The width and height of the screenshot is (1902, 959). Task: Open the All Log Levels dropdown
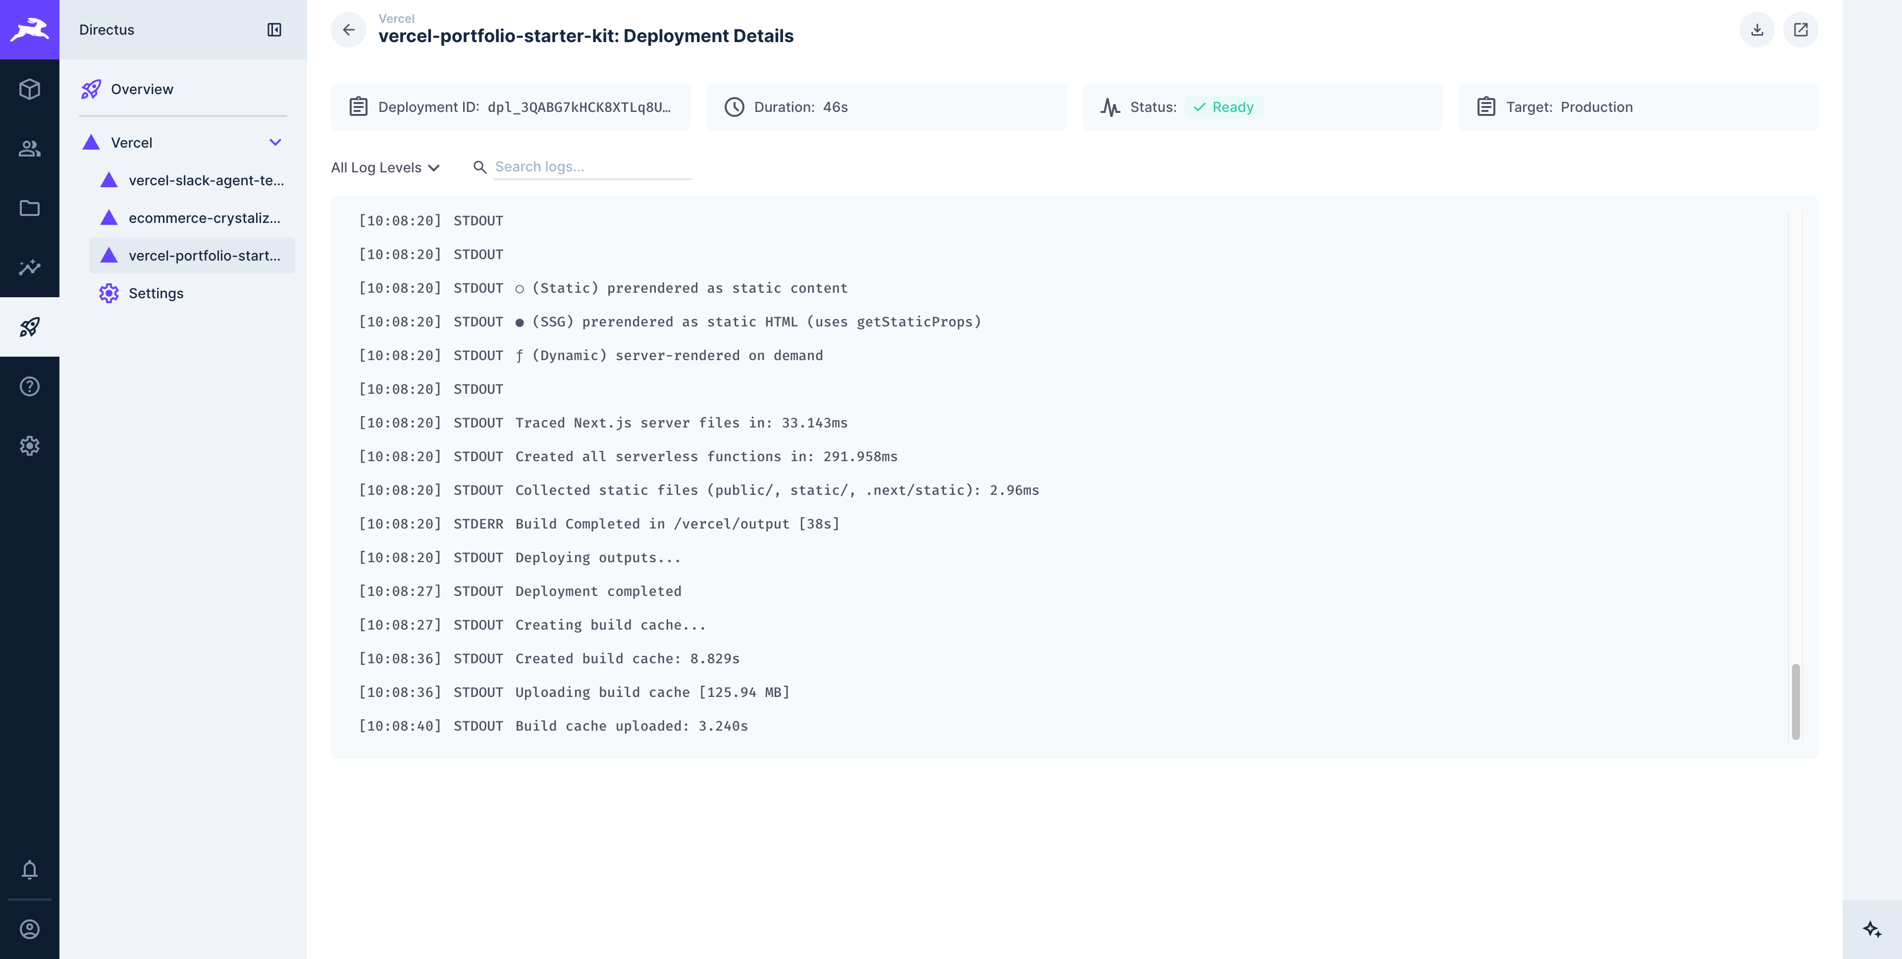[x=385, y=167]
